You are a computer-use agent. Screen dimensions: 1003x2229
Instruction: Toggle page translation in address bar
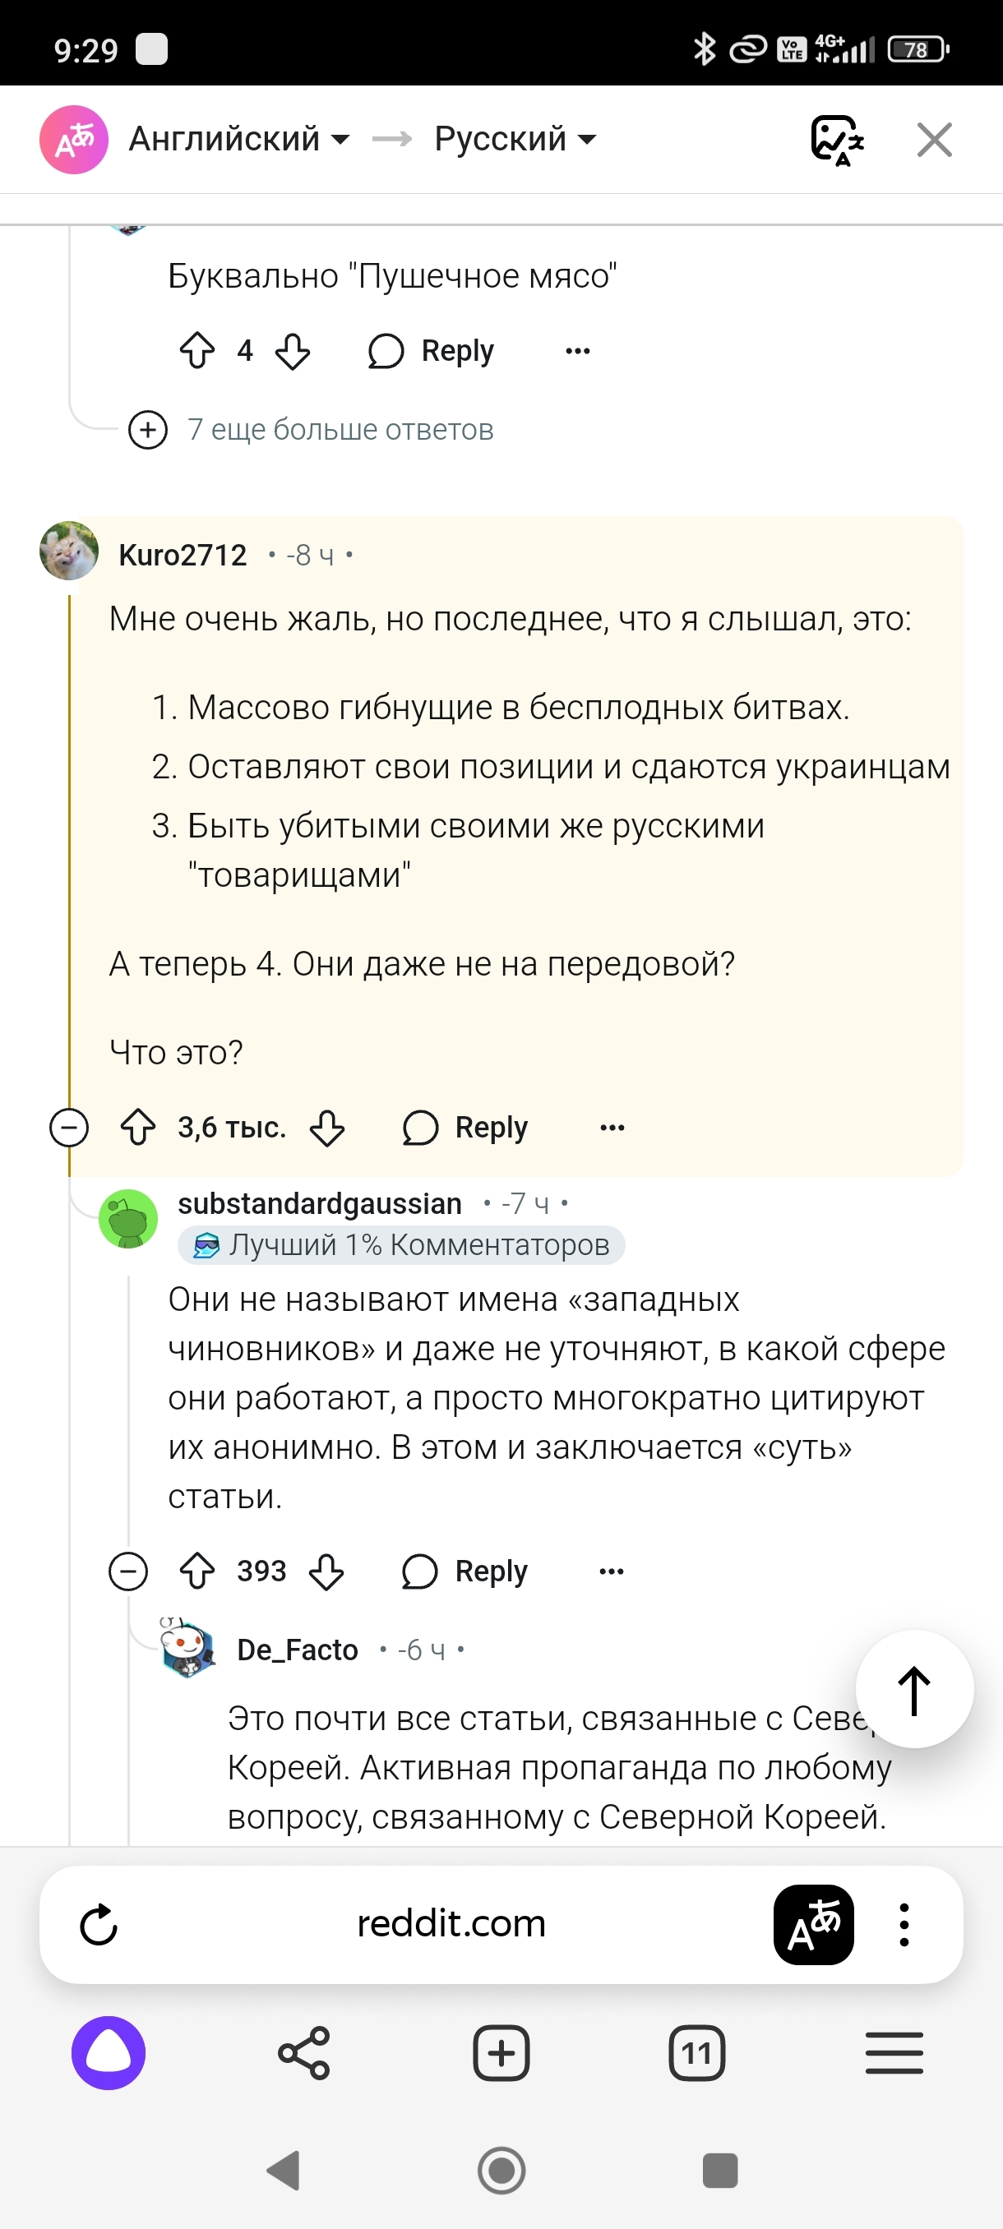coord(813,1924)
